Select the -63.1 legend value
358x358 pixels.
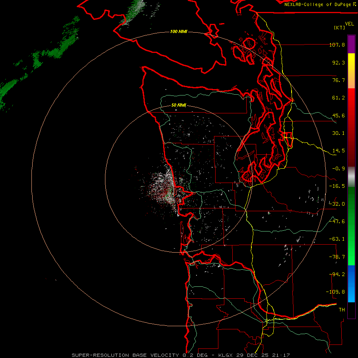[x=337, y=239]
